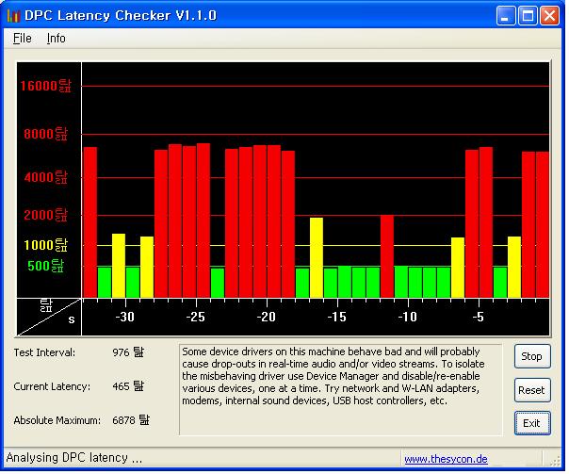Image resolution: width=569 pixels, height=474 pixels.
Task: Click the Reset button
Action: pos(532,390)
